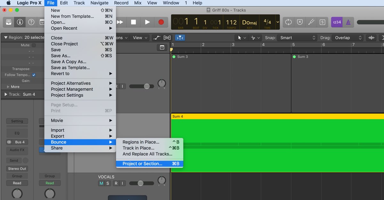This screenshot has width=384, height=200.
Task: Click the Play transport button
Action: [x=147, y=22]
